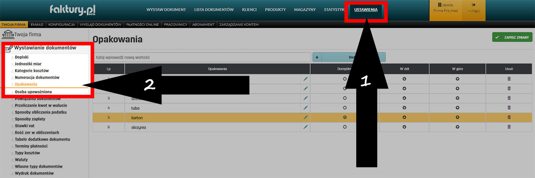Open the Lista dokumentów menu
The image size is (535, 178).
214,9
